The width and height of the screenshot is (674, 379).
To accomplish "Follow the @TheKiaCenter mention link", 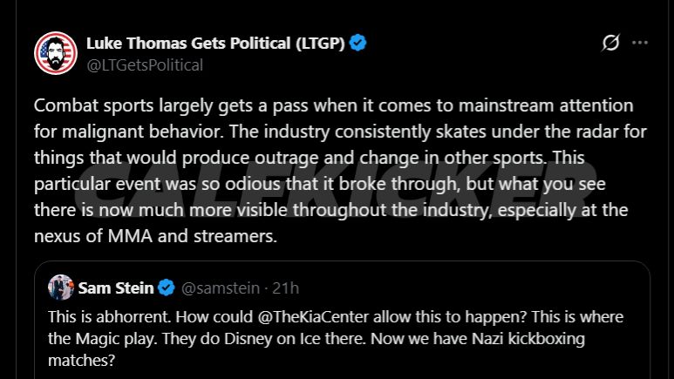I will [x=313, y=316].
